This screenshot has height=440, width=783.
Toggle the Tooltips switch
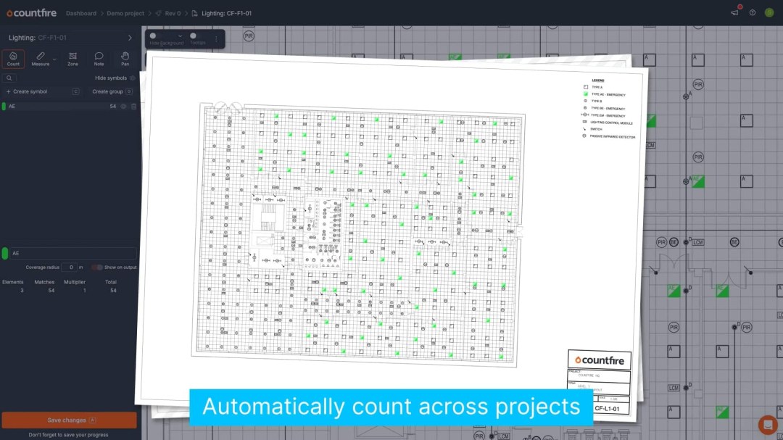[194, 36]
